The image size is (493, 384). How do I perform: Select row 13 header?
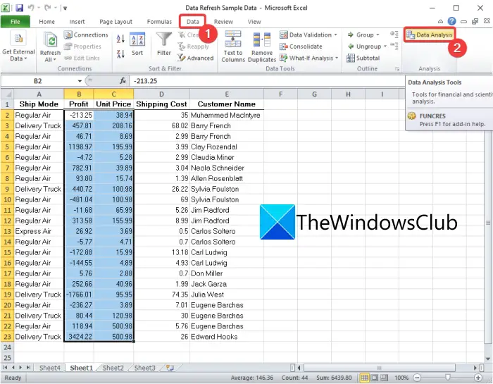7,231
